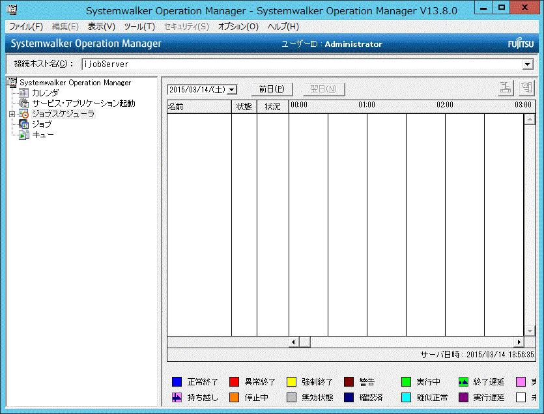This screenshot has height=414, width=544.
Task: Click the 名前 column header
Action: tap(199, 107)
